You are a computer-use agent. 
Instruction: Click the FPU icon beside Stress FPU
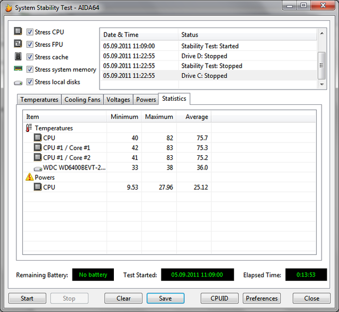point(18,44)
